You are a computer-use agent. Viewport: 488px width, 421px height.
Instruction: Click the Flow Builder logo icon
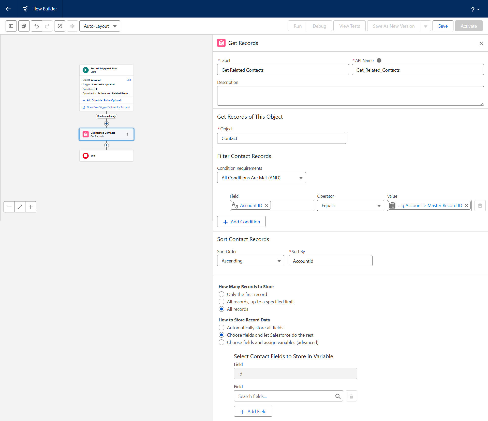point(25,9)
